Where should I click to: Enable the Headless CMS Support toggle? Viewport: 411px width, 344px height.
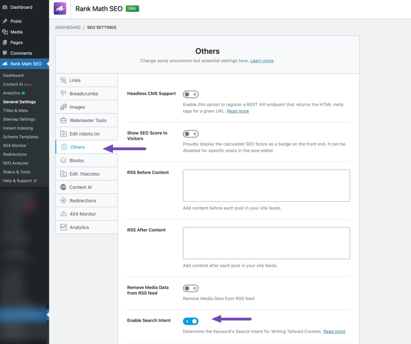191,94
